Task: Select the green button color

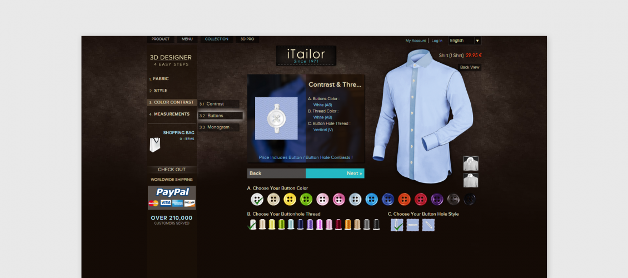Action: point(306,199)
